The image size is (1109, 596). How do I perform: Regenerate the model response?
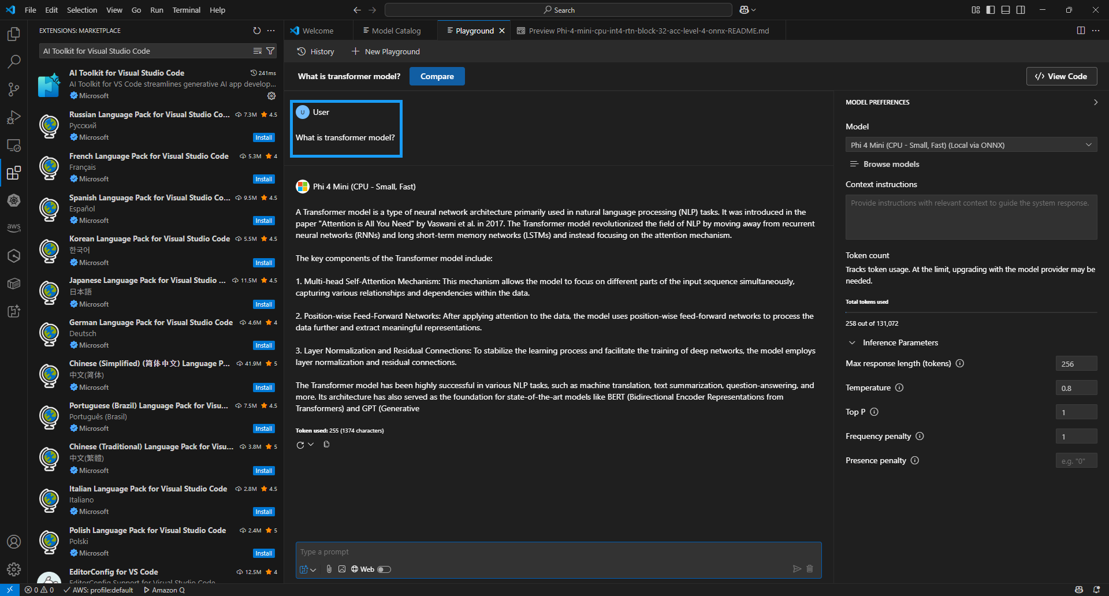300,445
